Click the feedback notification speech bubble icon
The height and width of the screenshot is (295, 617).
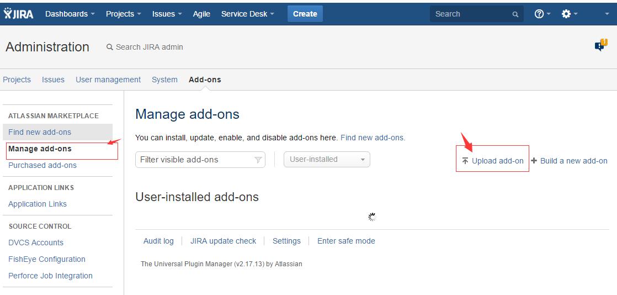(601, 45)
